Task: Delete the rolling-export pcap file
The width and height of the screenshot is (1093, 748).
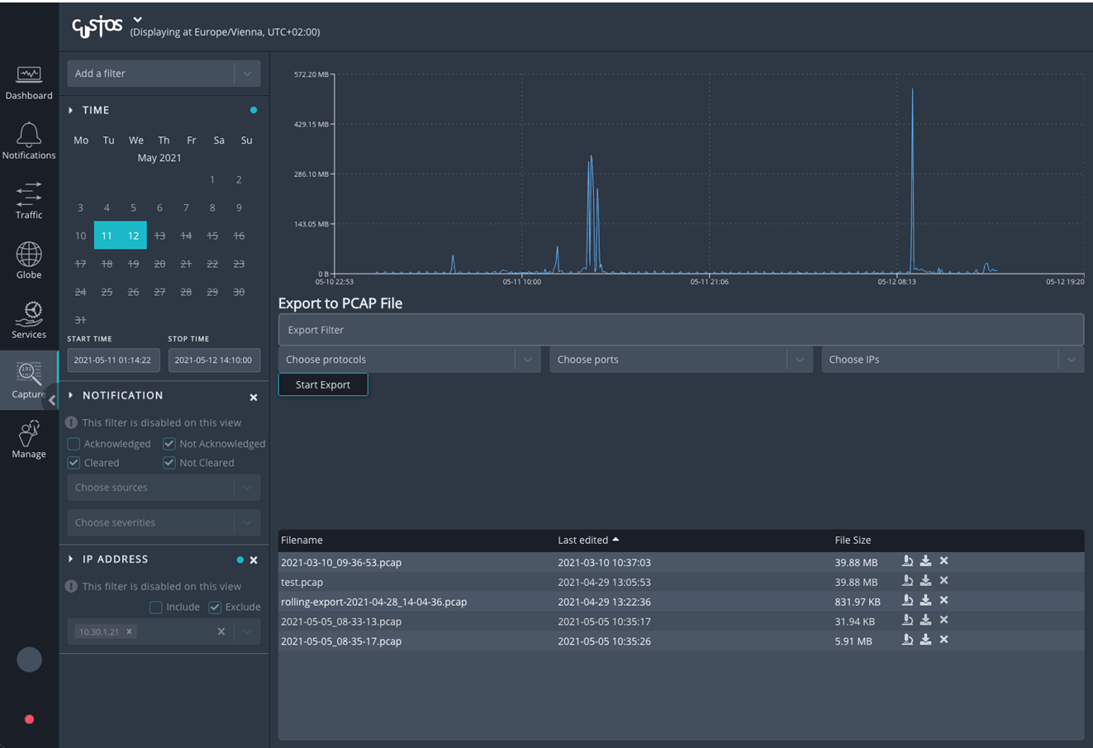Action: (943, 601)
